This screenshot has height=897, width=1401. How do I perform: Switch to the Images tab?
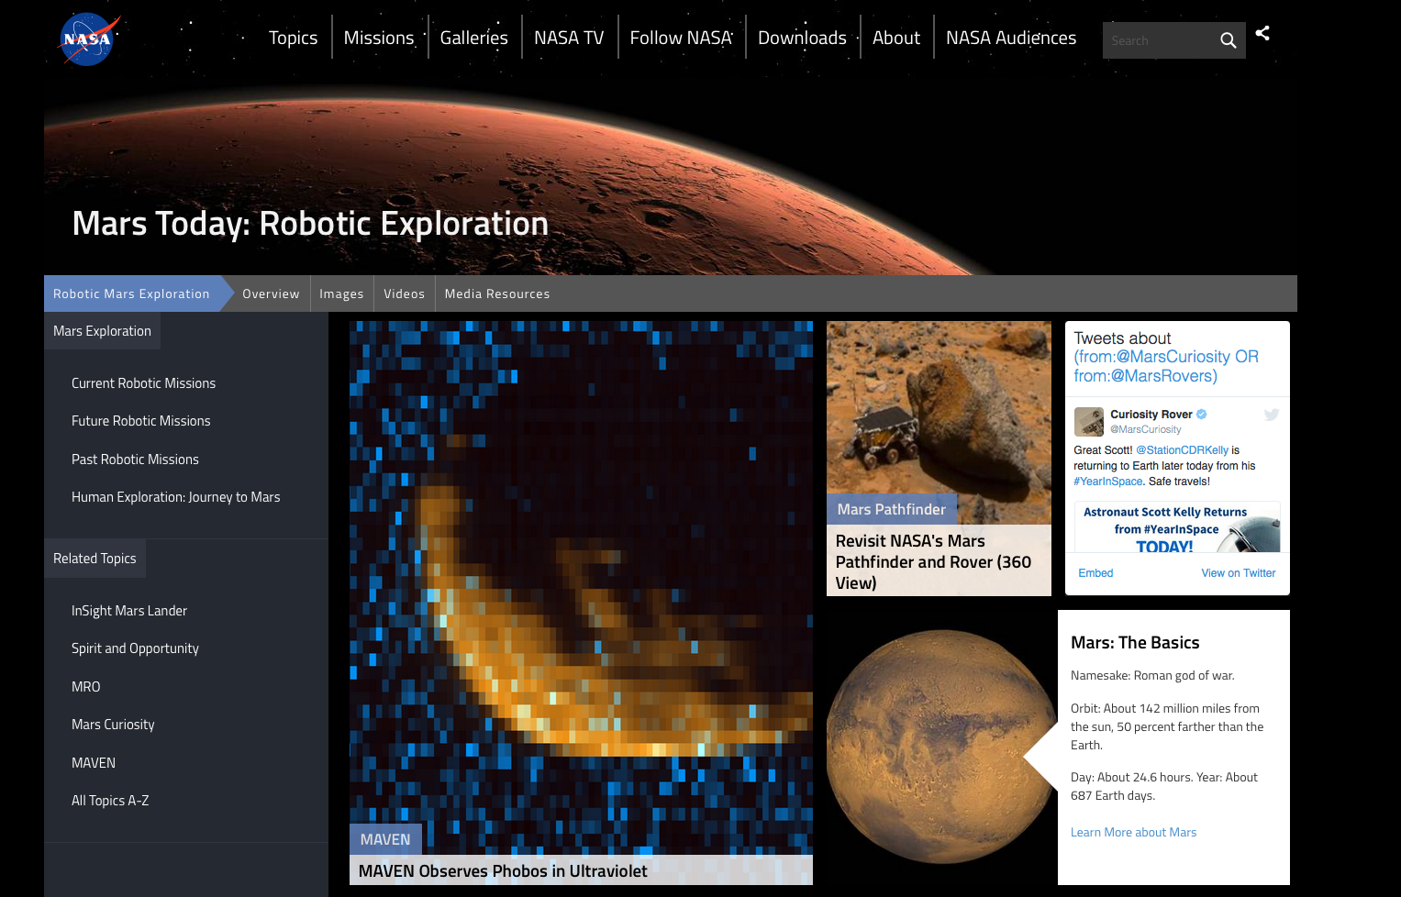pos(341,293)
